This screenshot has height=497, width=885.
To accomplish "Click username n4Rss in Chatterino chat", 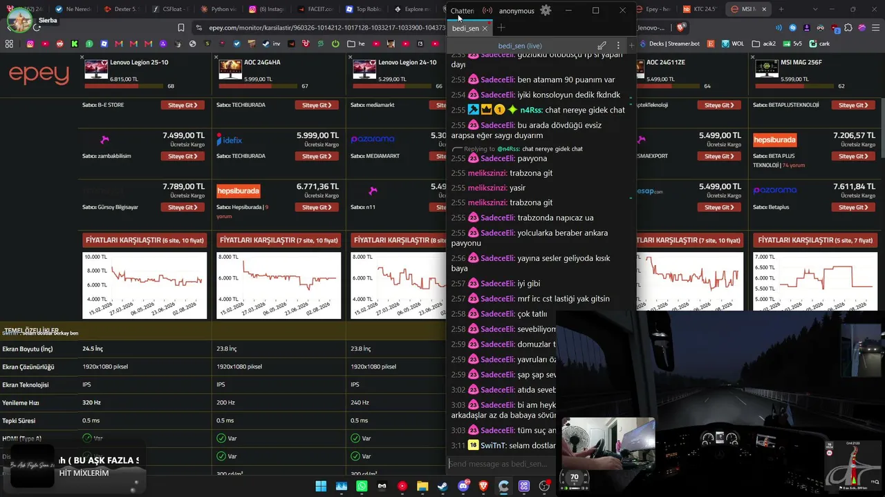I will 531,110.
